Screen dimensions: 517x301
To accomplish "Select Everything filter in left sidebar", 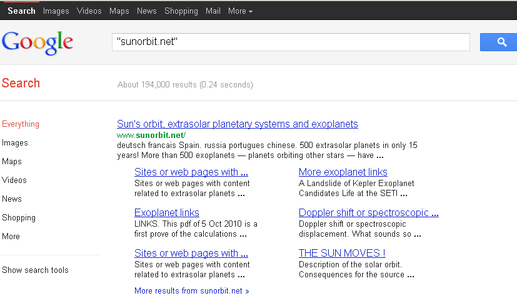I will pos(21,124).
